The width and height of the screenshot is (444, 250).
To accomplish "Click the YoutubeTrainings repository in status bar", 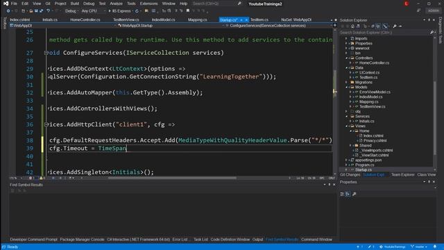I will pos(392,247).
